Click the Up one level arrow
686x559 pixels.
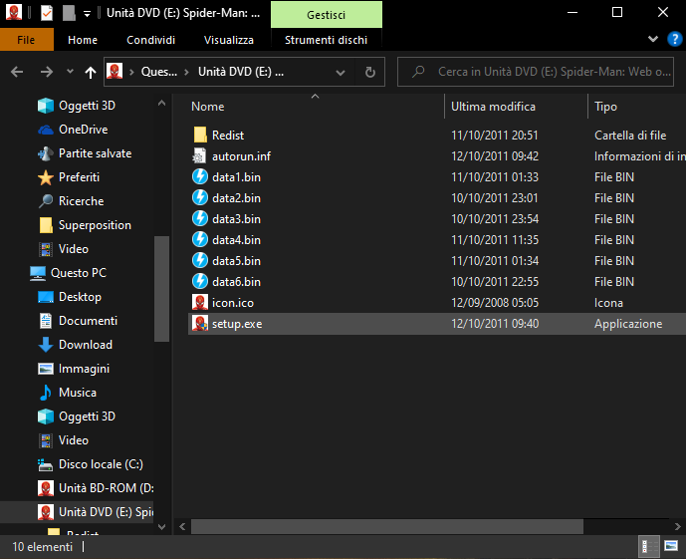coord(91,72)
